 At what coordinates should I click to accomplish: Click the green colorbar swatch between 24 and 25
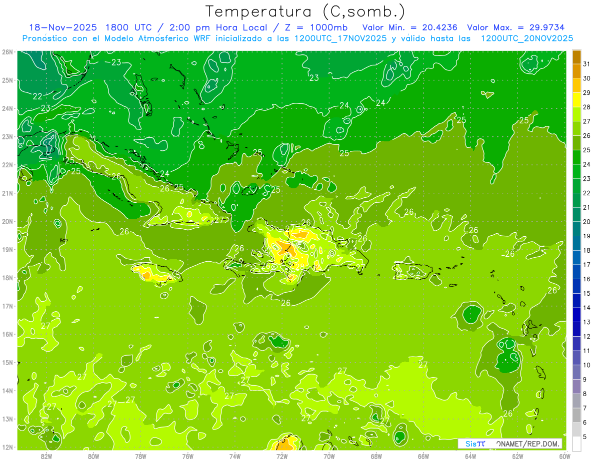tap(576, 157)
